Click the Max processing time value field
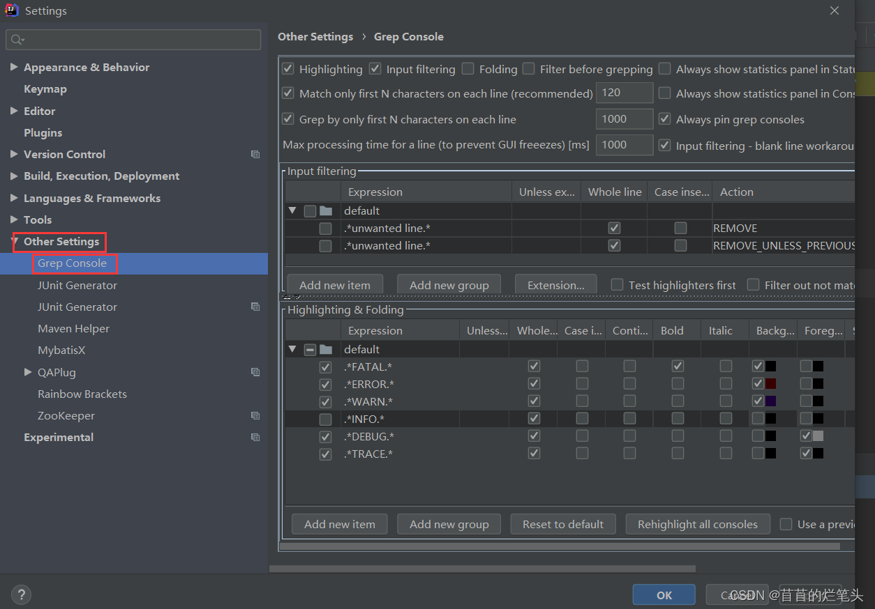 (x=625, y=145)
